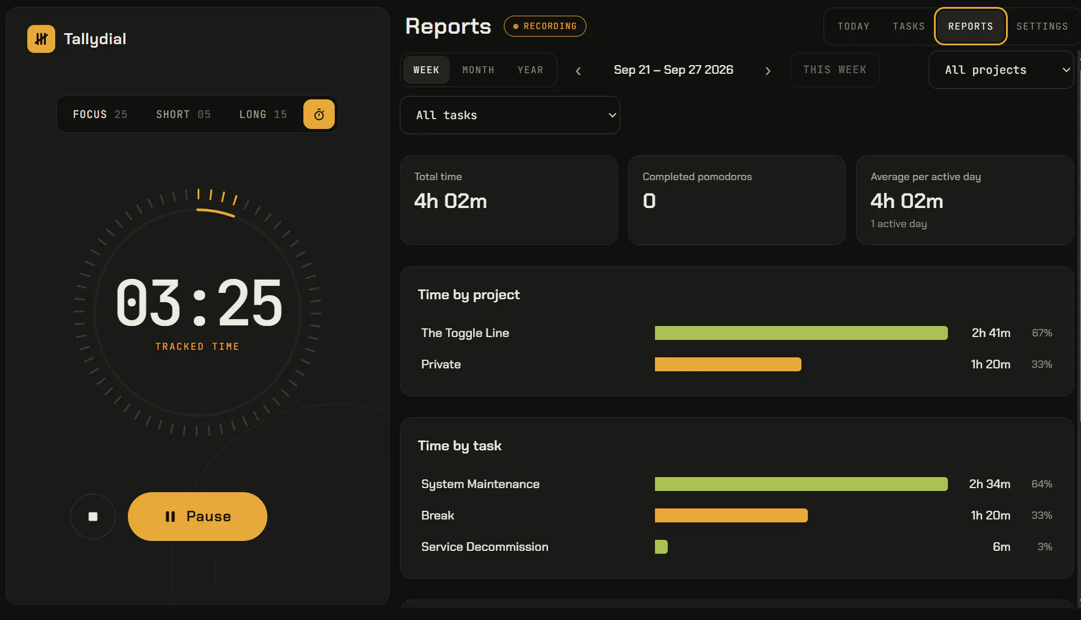The width and height of the screenshot is (1081, 620).
Task: Click the Total time card
Action: [x=509, y=200]
